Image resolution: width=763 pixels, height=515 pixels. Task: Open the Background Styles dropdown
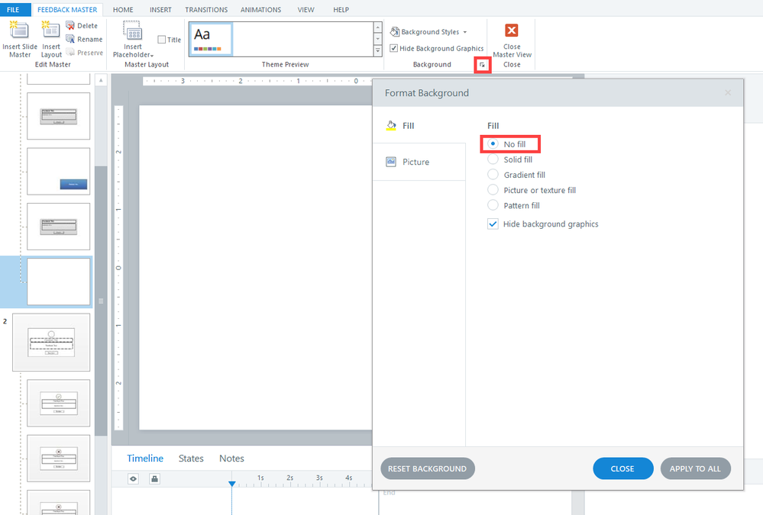click(x=428, y=31)
